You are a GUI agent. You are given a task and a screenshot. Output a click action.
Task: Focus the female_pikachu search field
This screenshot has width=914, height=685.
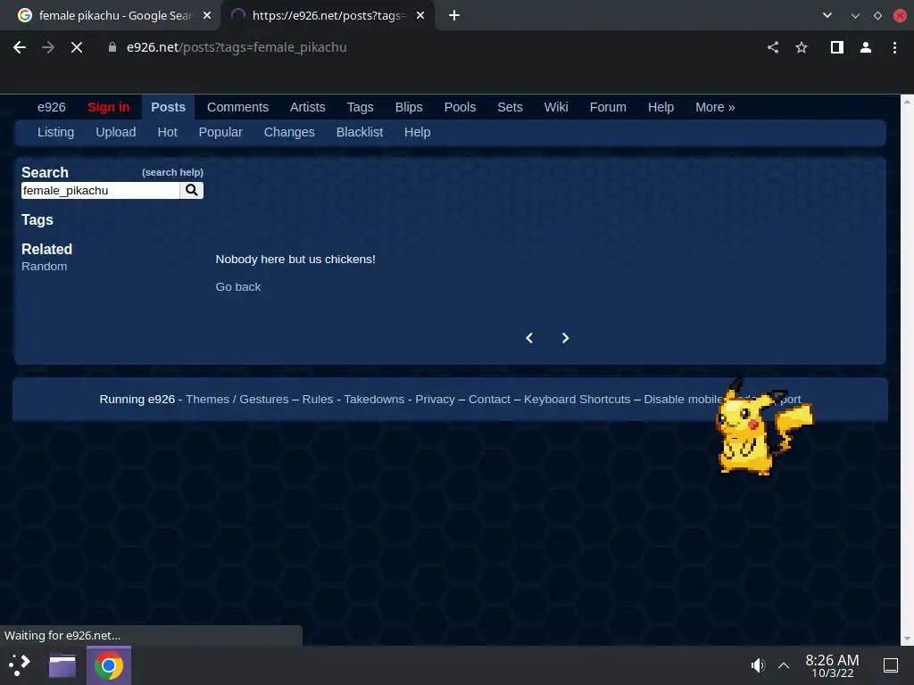click(100, 190)
